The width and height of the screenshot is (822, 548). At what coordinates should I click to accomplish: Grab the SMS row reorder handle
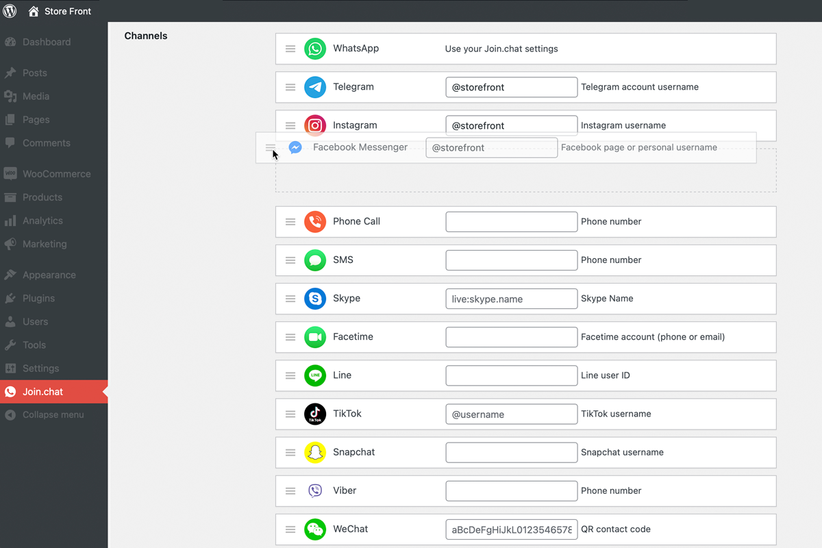(x=290, y=260)
